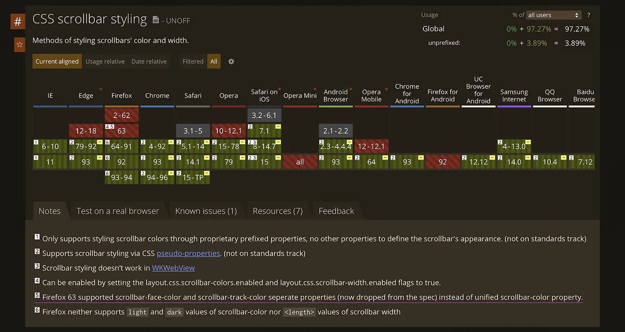Star this feature with the star icon

pyautogui.click(x=20, y=45)
